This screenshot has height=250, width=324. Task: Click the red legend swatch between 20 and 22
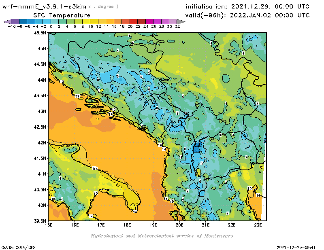[134, 22]
